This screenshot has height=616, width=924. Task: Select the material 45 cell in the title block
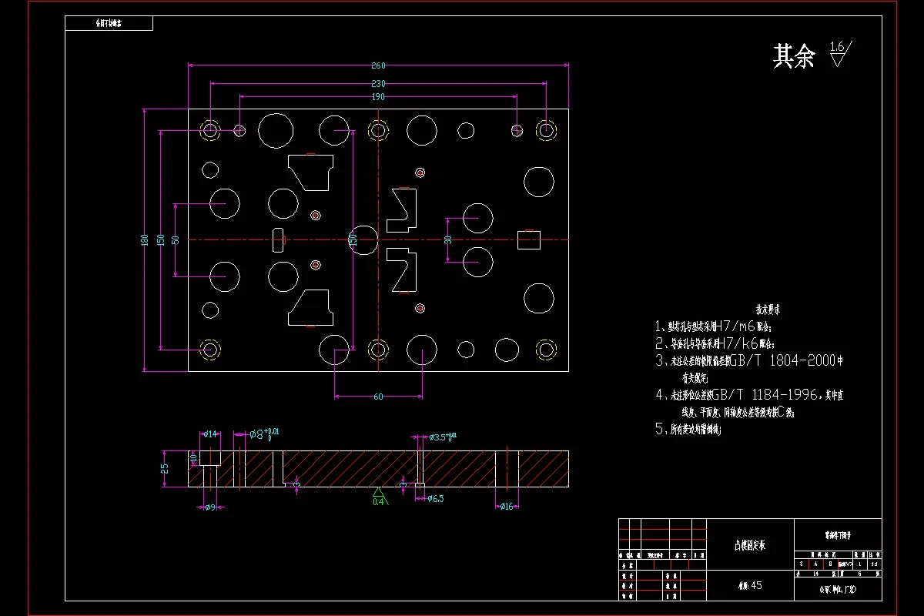pos(749,586)
